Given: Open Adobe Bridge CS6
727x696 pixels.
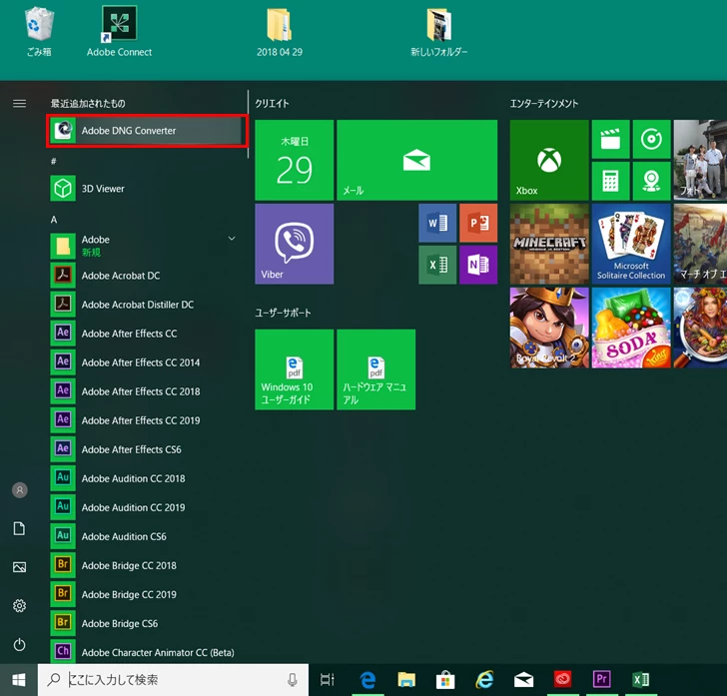Looking at the screenshot, I should 146,623.
